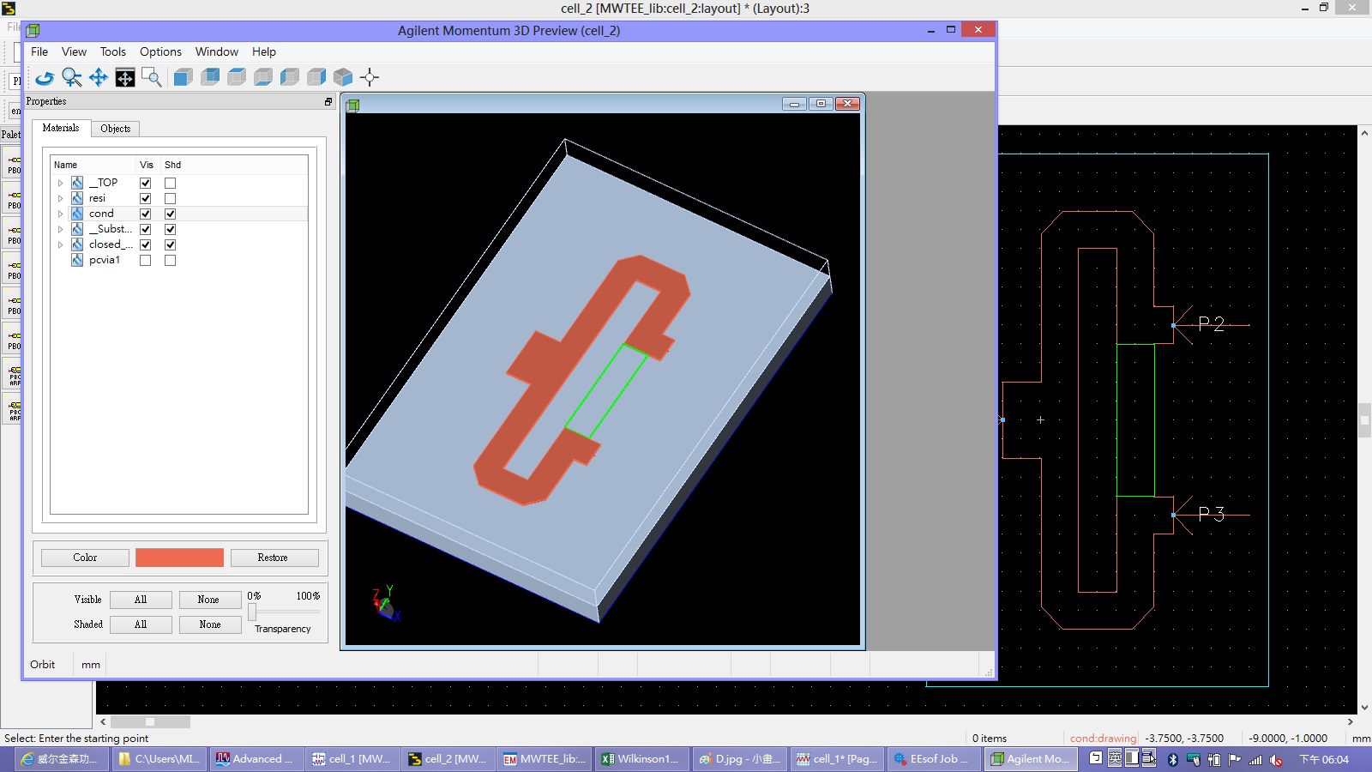
Task: Toggle shading of cond material
Action: (171, 214)
